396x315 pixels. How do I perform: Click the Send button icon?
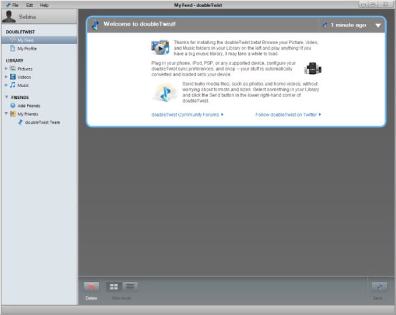(x=379, y=287)
